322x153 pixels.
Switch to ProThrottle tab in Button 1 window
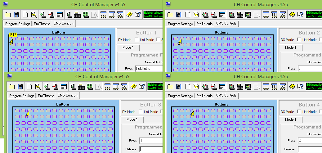pos(42,24)
